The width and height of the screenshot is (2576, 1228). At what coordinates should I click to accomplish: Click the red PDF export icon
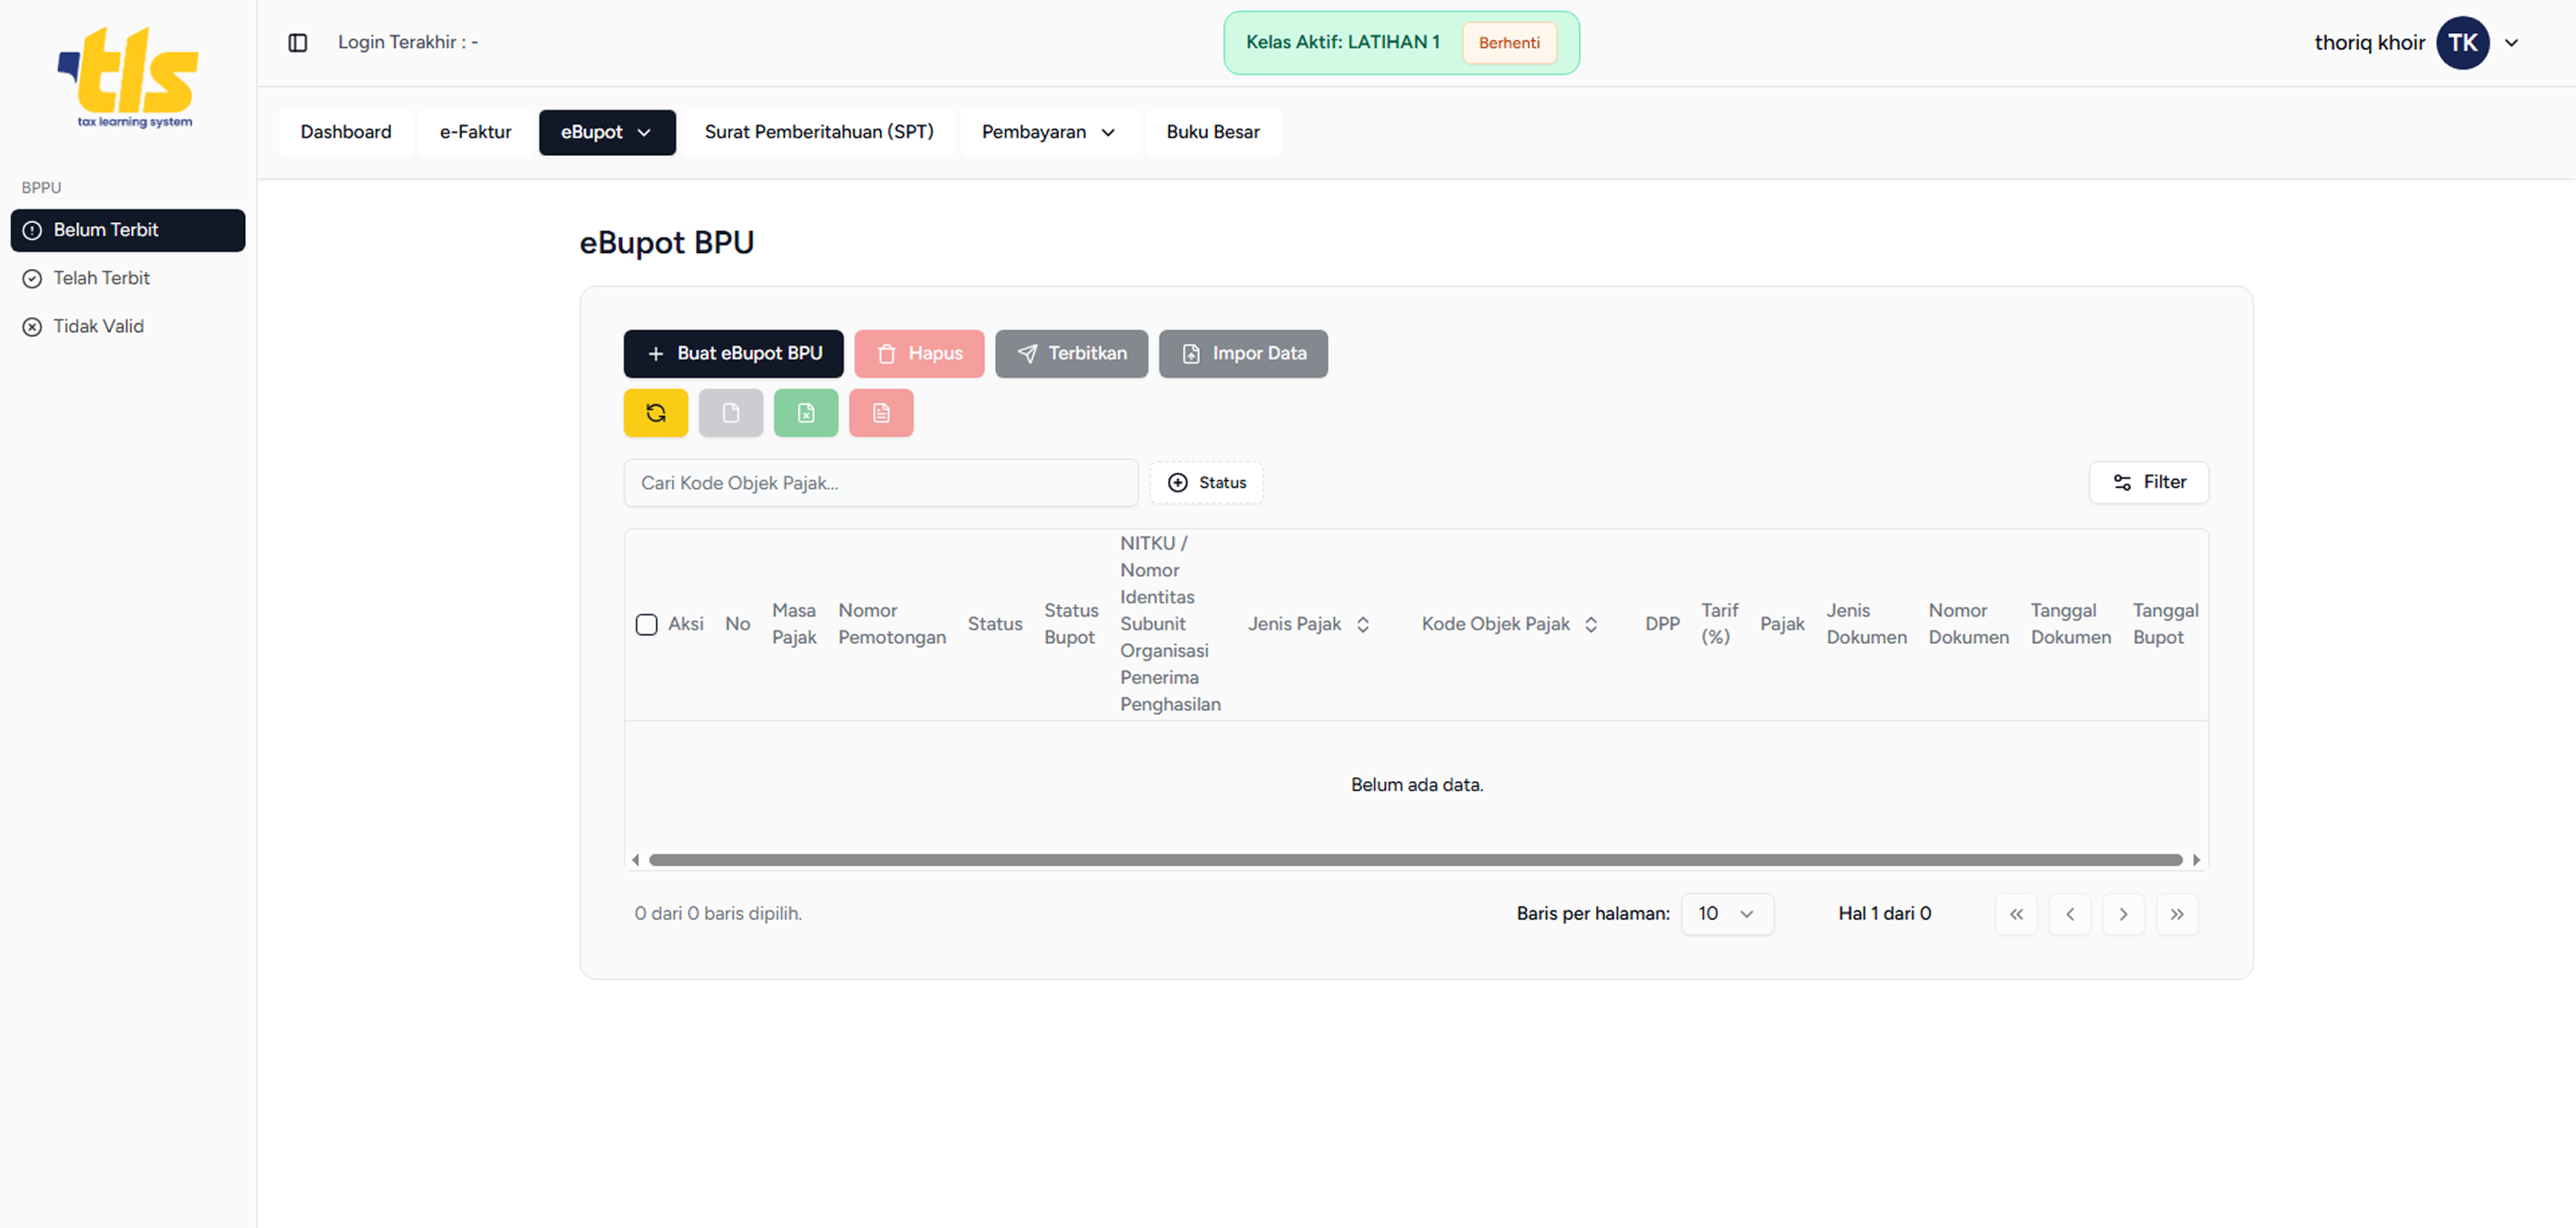pos(880,413)
